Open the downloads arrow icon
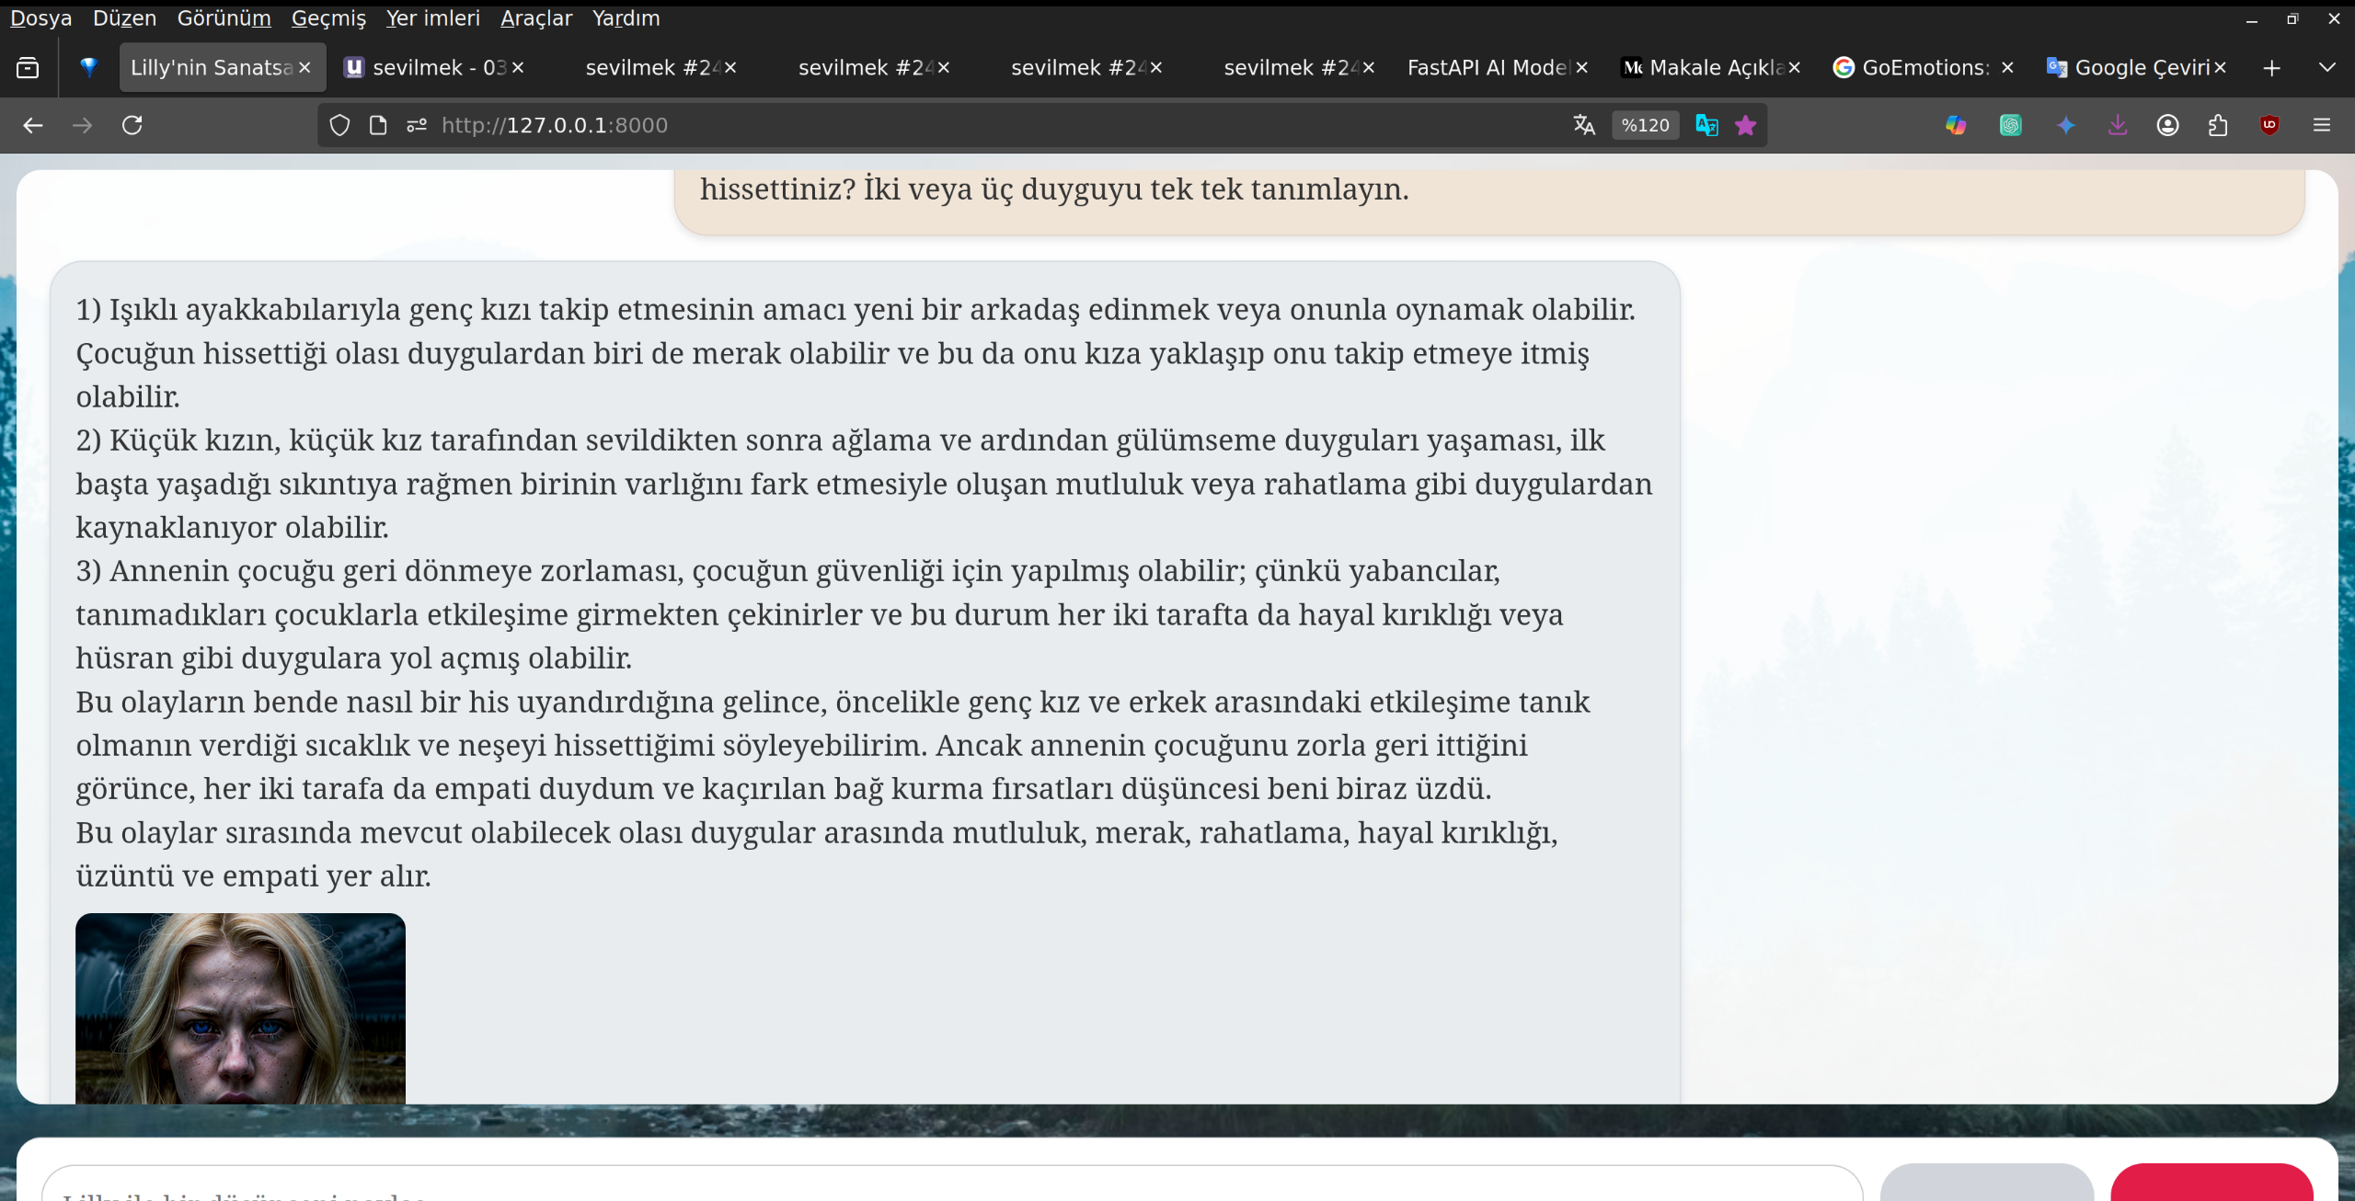This screenshot has width=2355, height=1201. pyautogui.click(x=2118, y=125)
